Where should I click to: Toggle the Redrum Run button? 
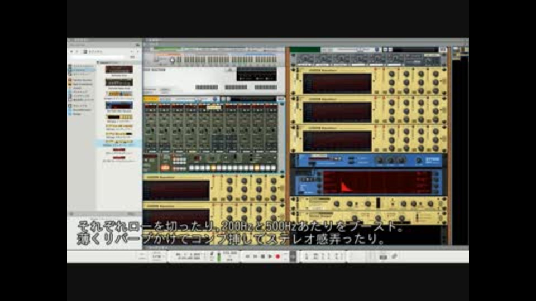[x=165, y=168]
